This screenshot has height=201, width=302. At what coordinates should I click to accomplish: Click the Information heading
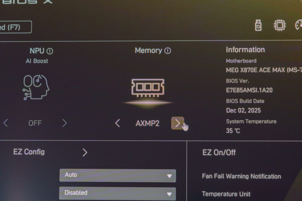[245, 49]
